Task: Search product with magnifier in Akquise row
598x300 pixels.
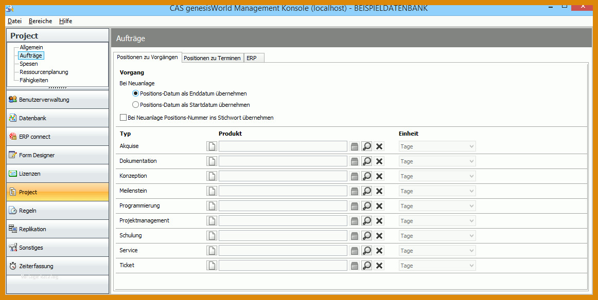Action: click(367, 146)
